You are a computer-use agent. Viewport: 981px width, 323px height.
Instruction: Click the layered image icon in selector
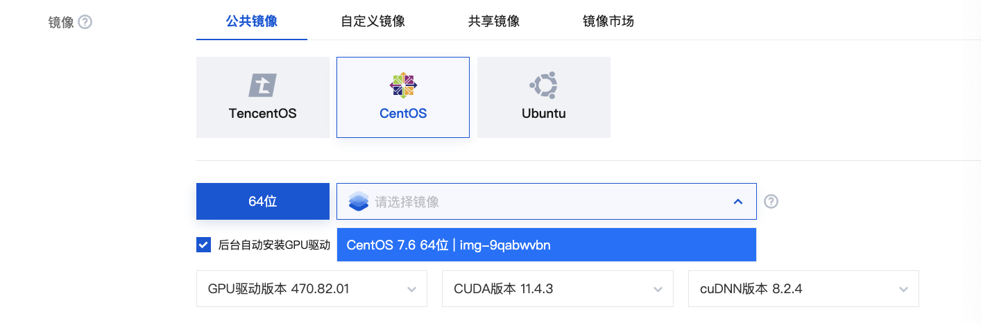[359, 202]
